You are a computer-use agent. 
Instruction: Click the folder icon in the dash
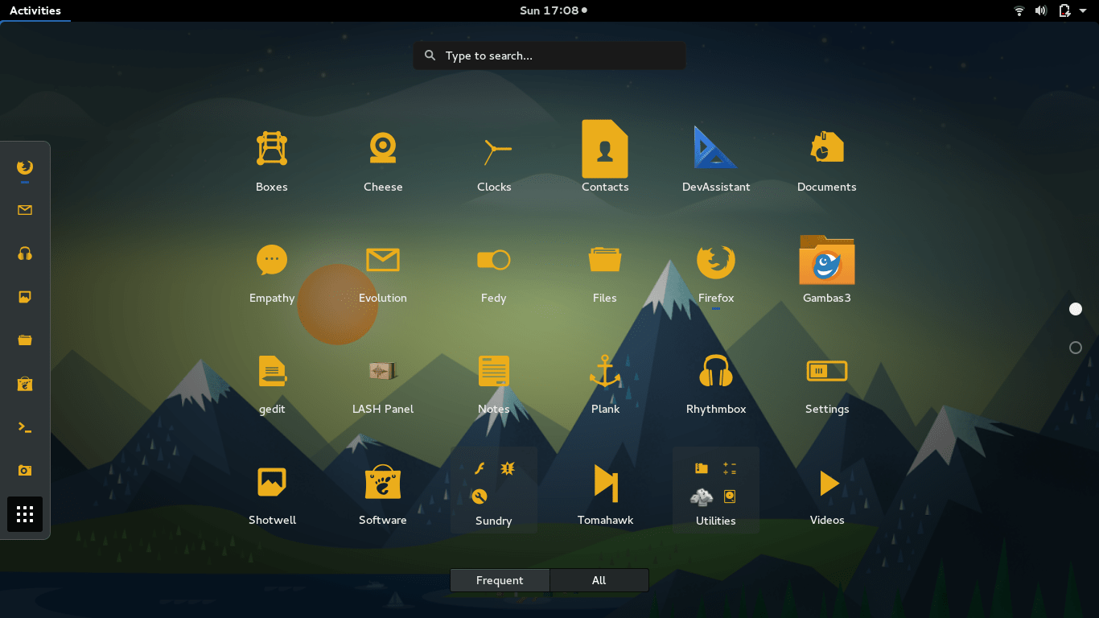click(x=25, y=340)
